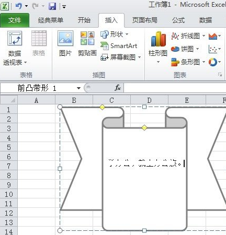Expand the 数据透视表 dropdown arrow
The height and width of the screenshot is (235, 226).
click(25, 62)
